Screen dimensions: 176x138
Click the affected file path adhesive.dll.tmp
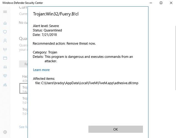87,83
